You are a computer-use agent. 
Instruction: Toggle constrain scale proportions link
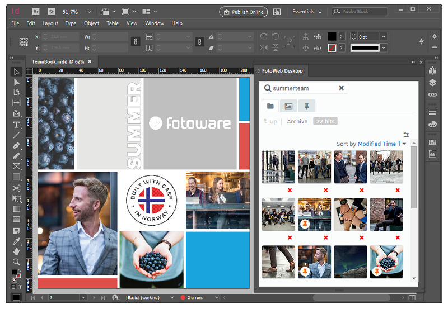[199, 41]
